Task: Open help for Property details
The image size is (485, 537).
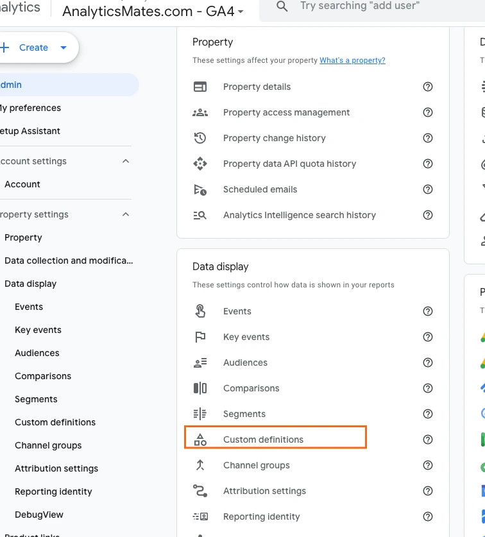Action: point(428,87)
